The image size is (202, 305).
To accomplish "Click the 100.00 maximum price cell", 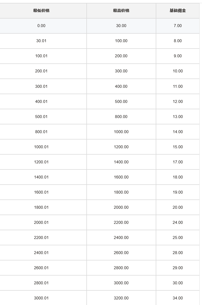I will [x=121, y=41].
